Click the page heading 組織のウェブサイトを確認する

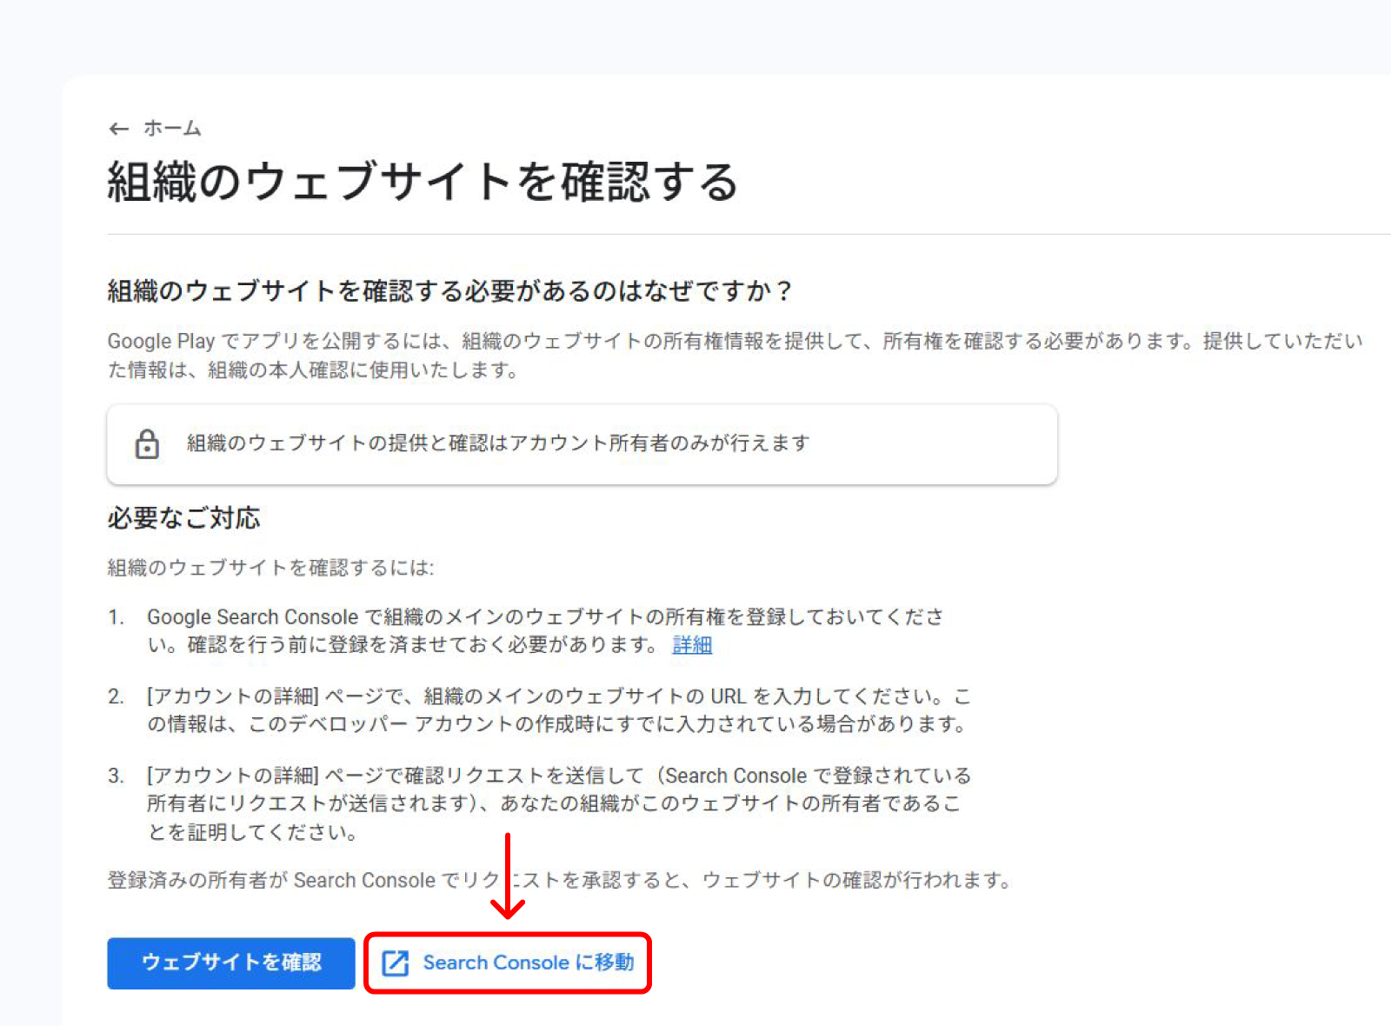tap(423, 183)
